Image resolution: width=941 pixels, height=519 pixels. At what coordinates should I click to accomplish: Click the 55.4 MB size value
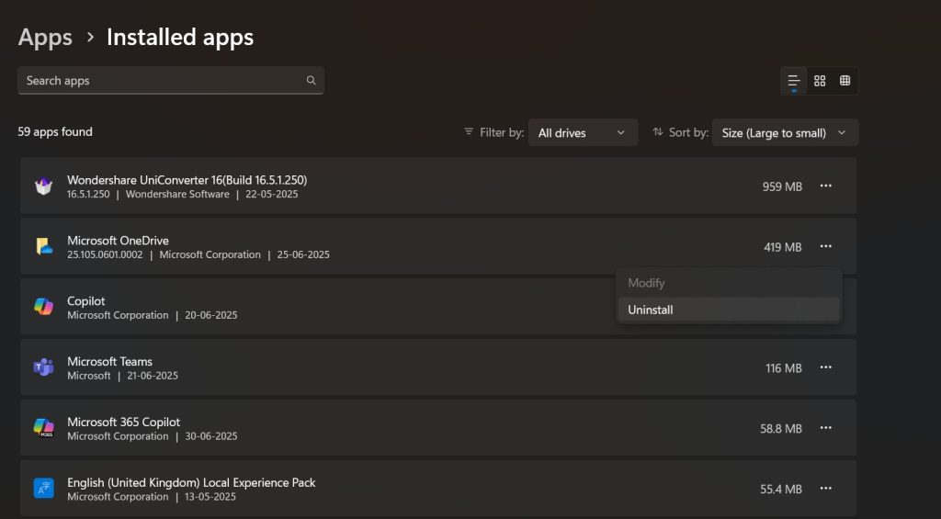781,489
